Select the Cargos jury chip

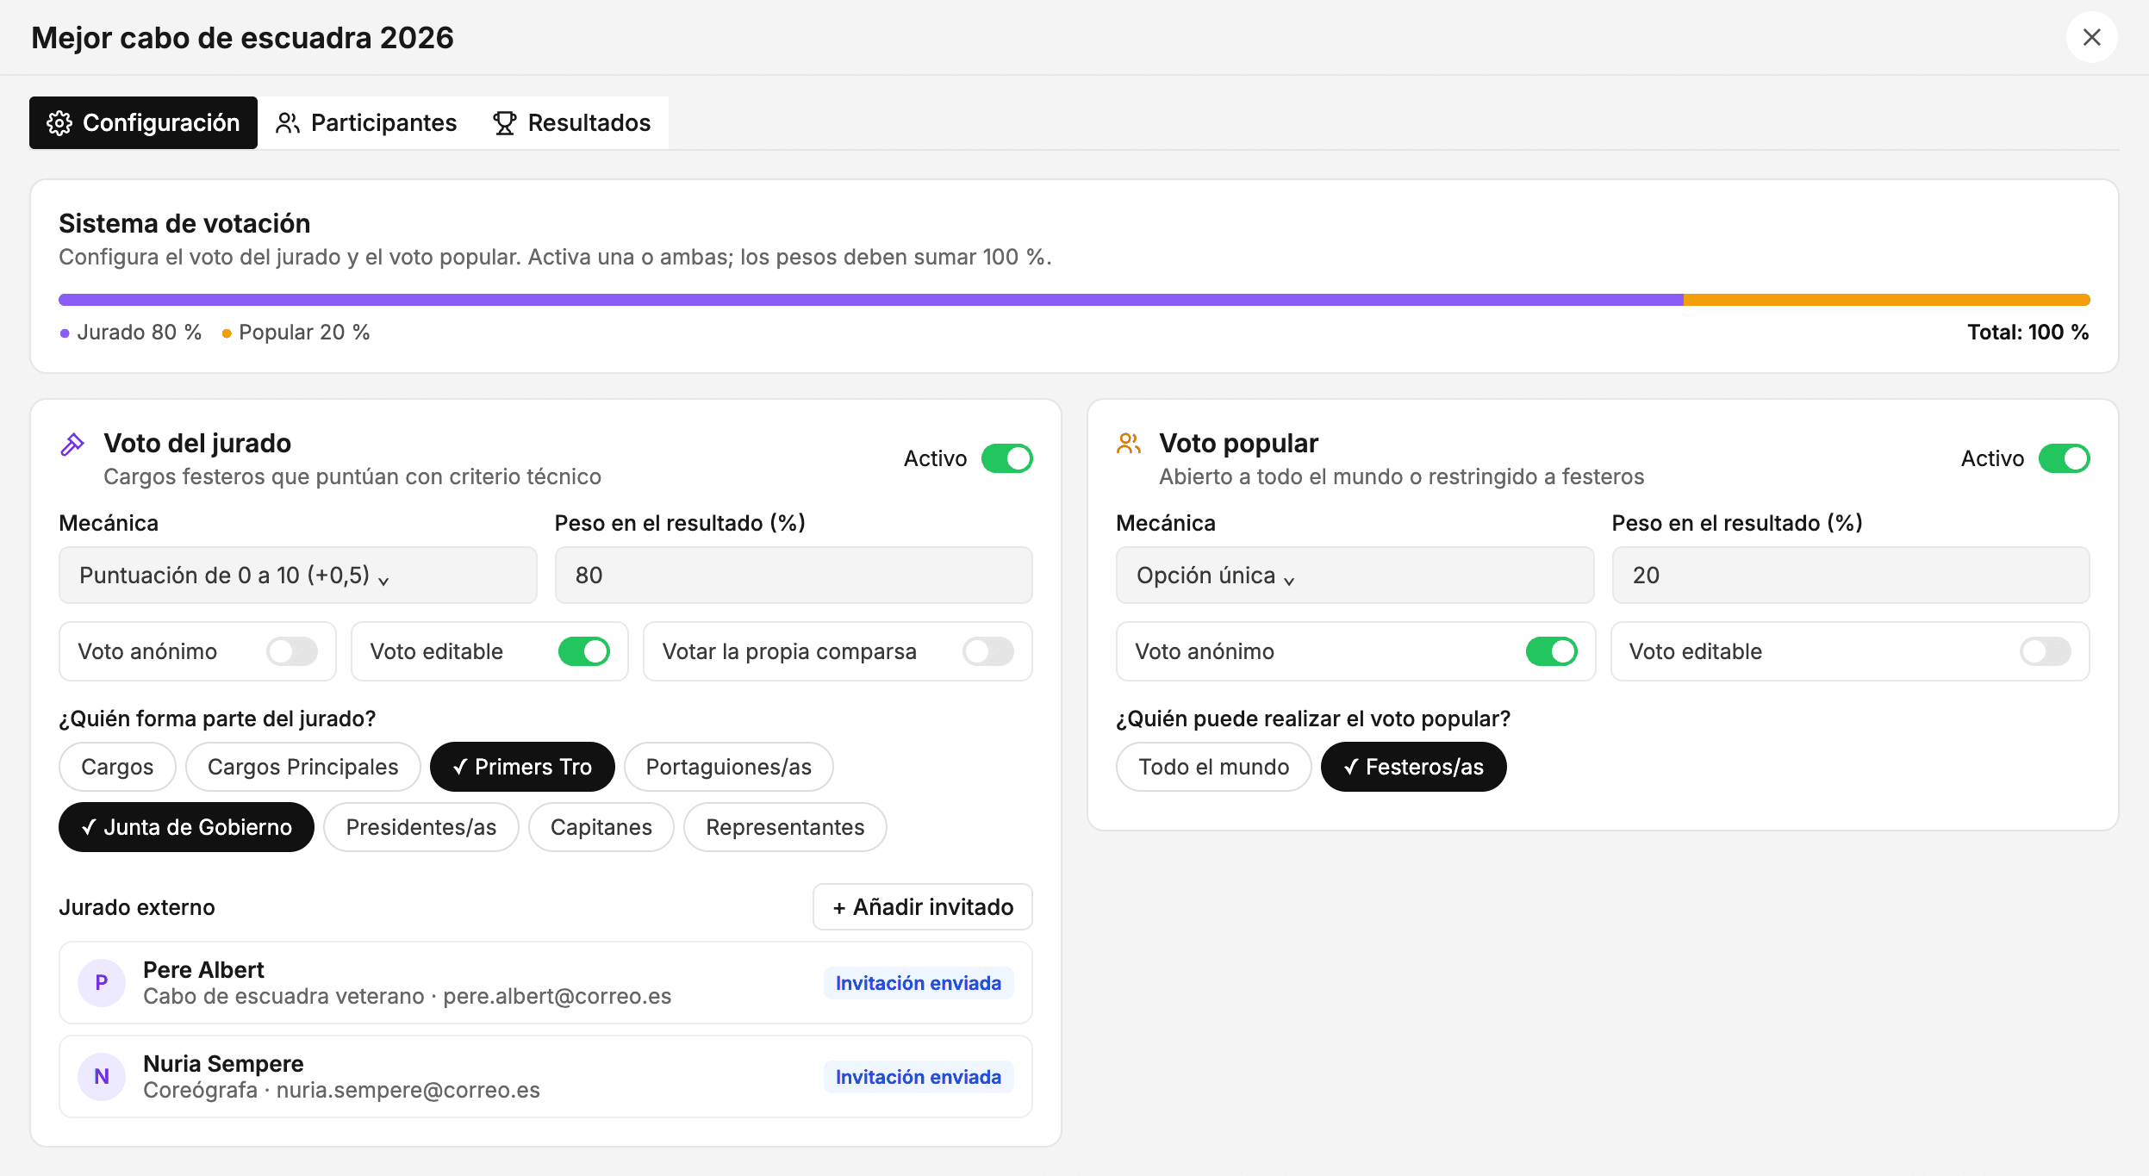(117, 767)
